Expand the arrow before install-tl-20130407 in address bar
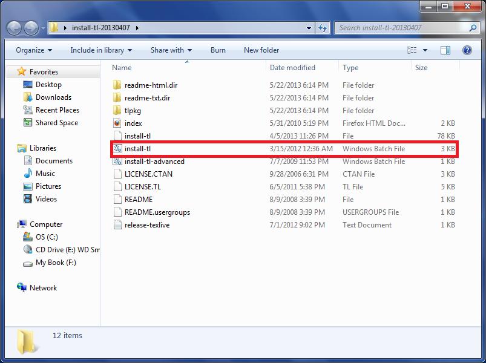 tap(65, 28)
